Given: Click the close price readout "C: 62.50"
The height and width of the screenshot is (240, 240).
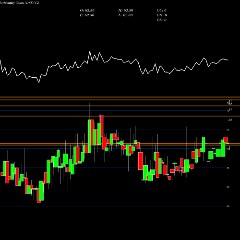Looking at the screenshot, I should pyautogui.click(x=87, y=15).
